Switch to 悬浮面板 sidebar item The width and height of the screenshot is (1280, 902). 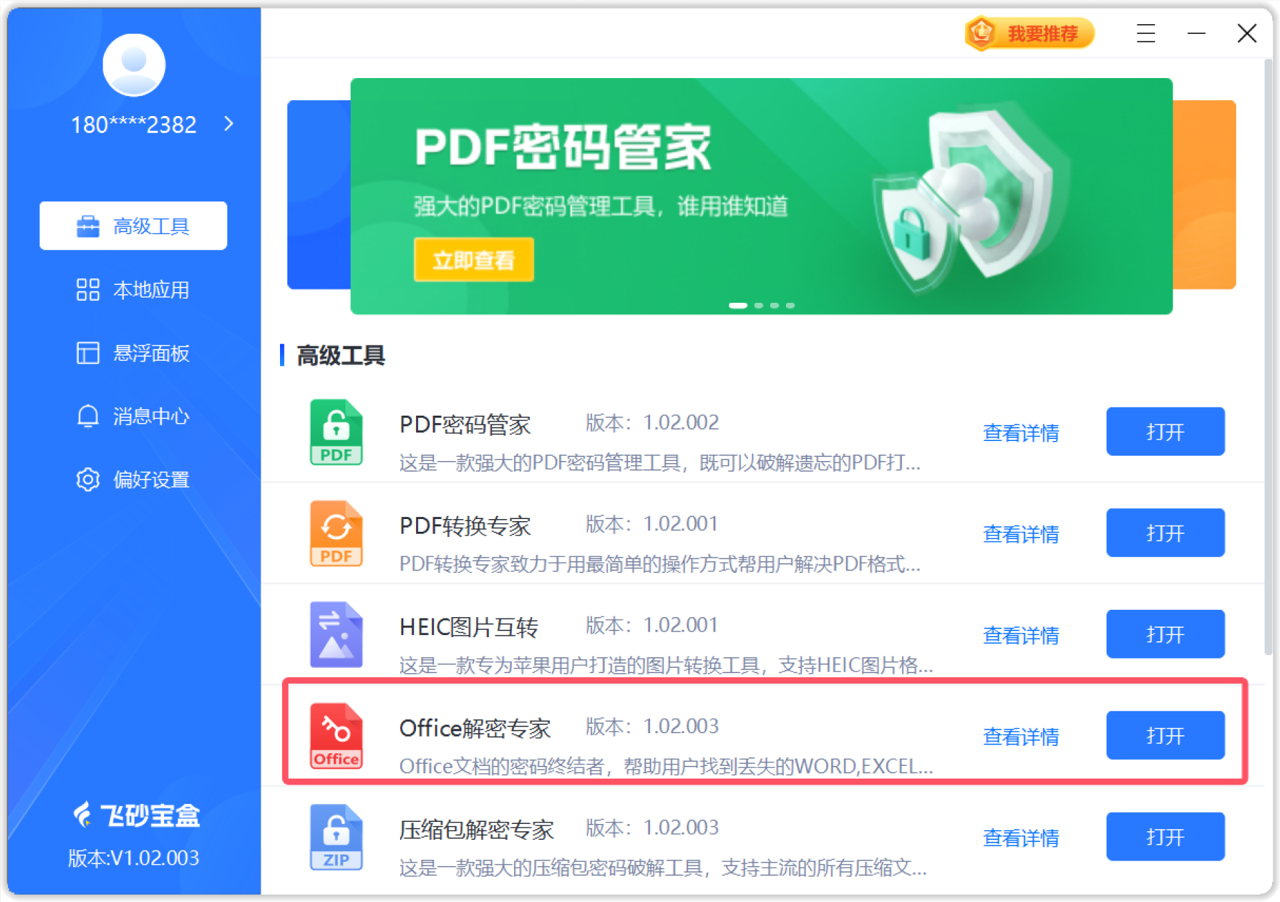point(133,353)
